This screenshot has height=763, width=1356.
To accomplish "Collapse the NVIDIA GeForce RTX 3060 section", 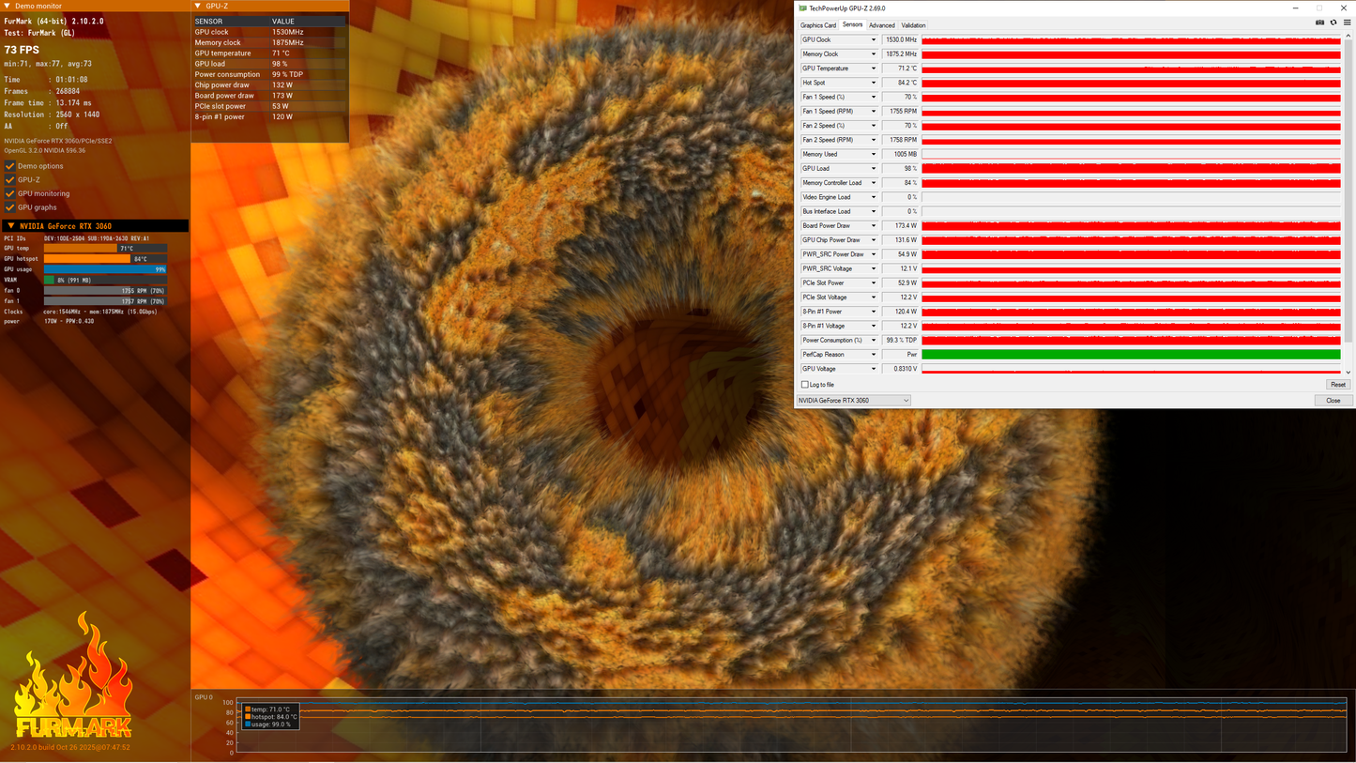I will [10, 226].
